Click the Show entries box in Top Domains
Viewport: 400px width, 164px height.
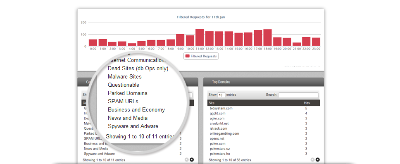[221, 95]
